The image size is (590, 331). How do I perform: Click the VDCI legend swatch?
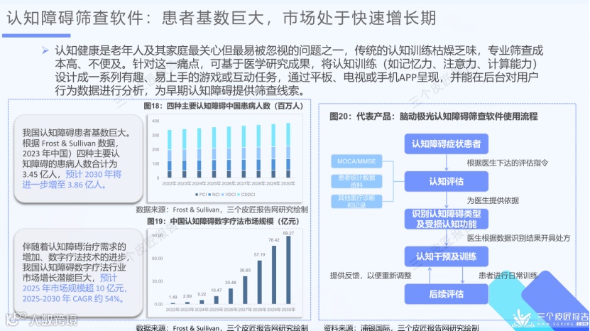click(222, 195)
